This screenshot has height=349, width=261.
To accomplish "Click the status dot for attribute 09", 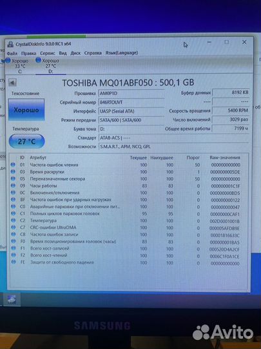I will [x=13, y=185].
